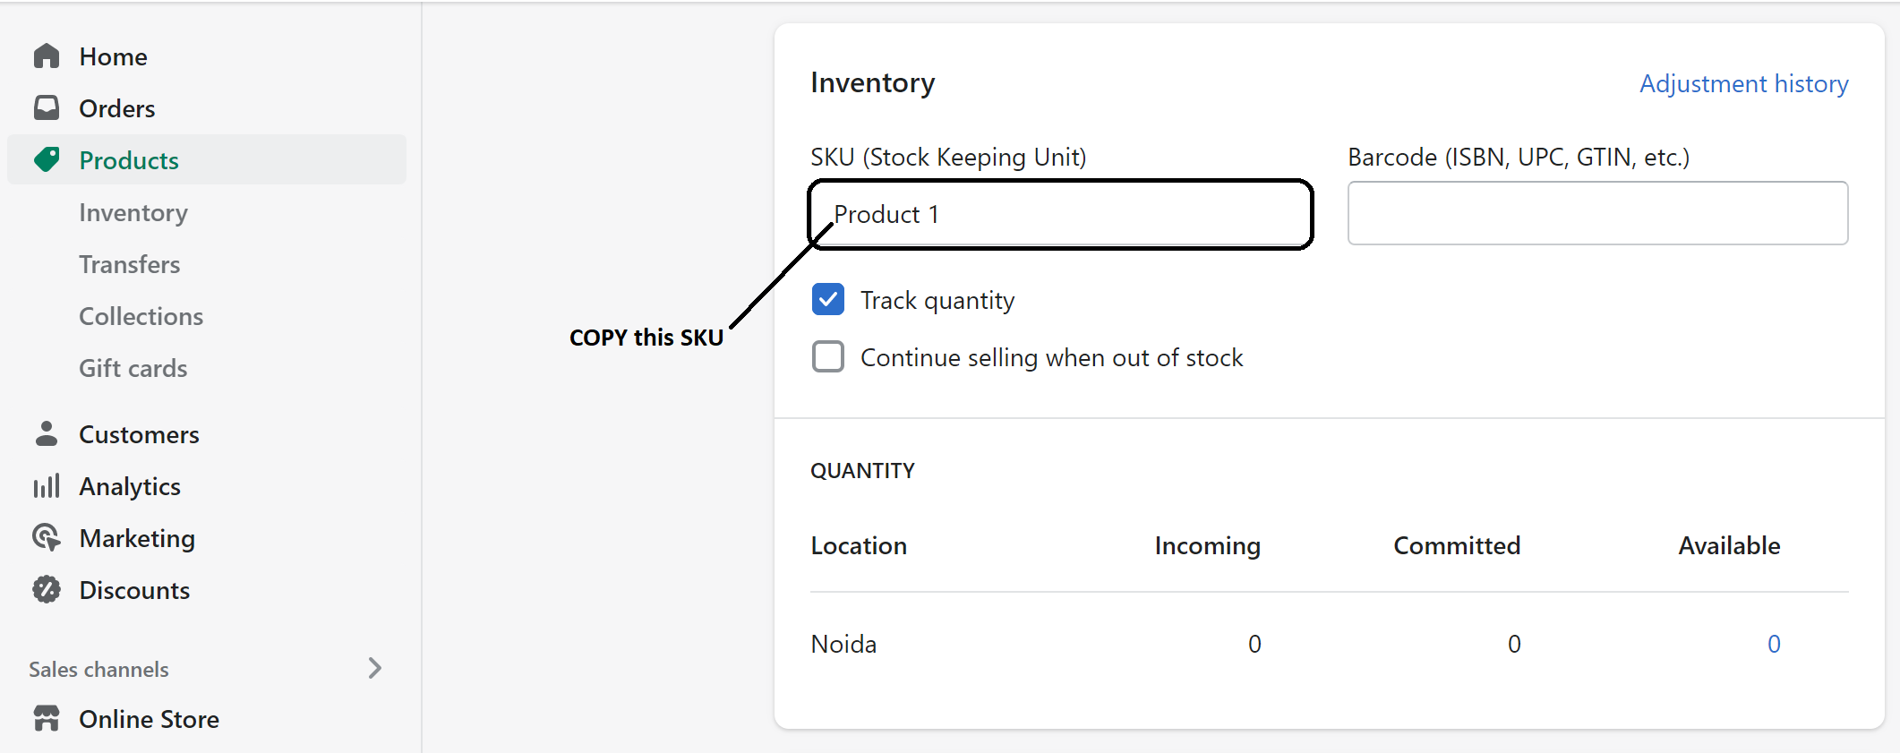
Task: Click the SKU field containing Product 1
Action: pyautogui.click(x=1060, y=215)
